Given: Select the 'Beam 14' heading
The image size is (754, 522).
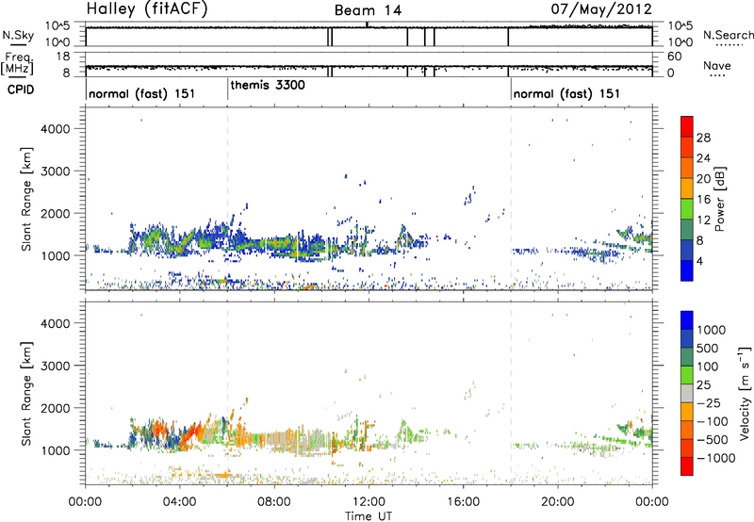Looking at the screenshot, I should 368,10.
